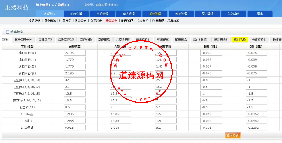Select lottery type 歡樂農場

click(x=181, y=40)
